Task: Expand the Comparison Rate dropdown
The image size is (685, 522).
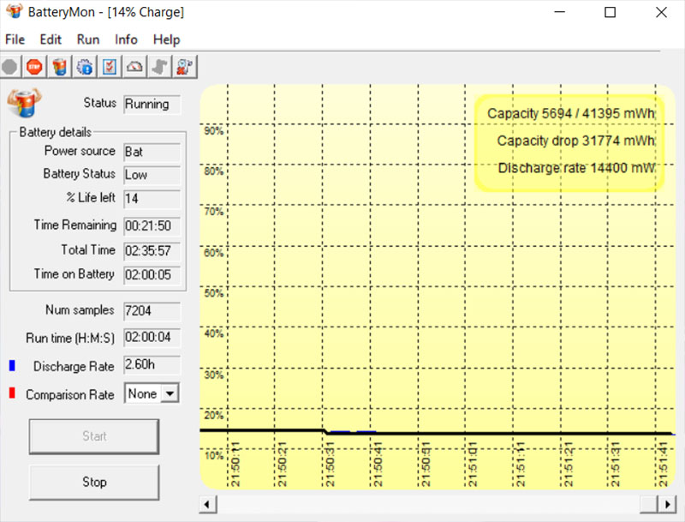Action: click(170, 393)
